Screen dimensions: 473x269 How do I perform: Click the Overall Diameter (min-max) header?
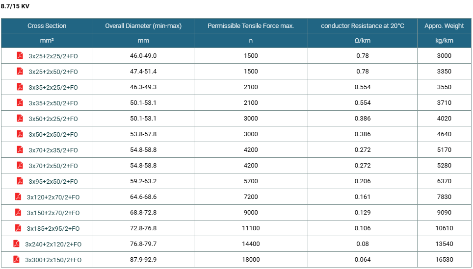[143, 26]
